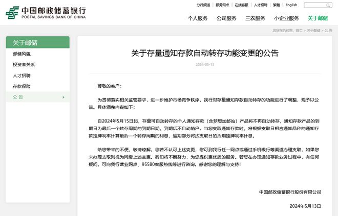Click the Postal Savings Bank of China logo

(46, 13)
